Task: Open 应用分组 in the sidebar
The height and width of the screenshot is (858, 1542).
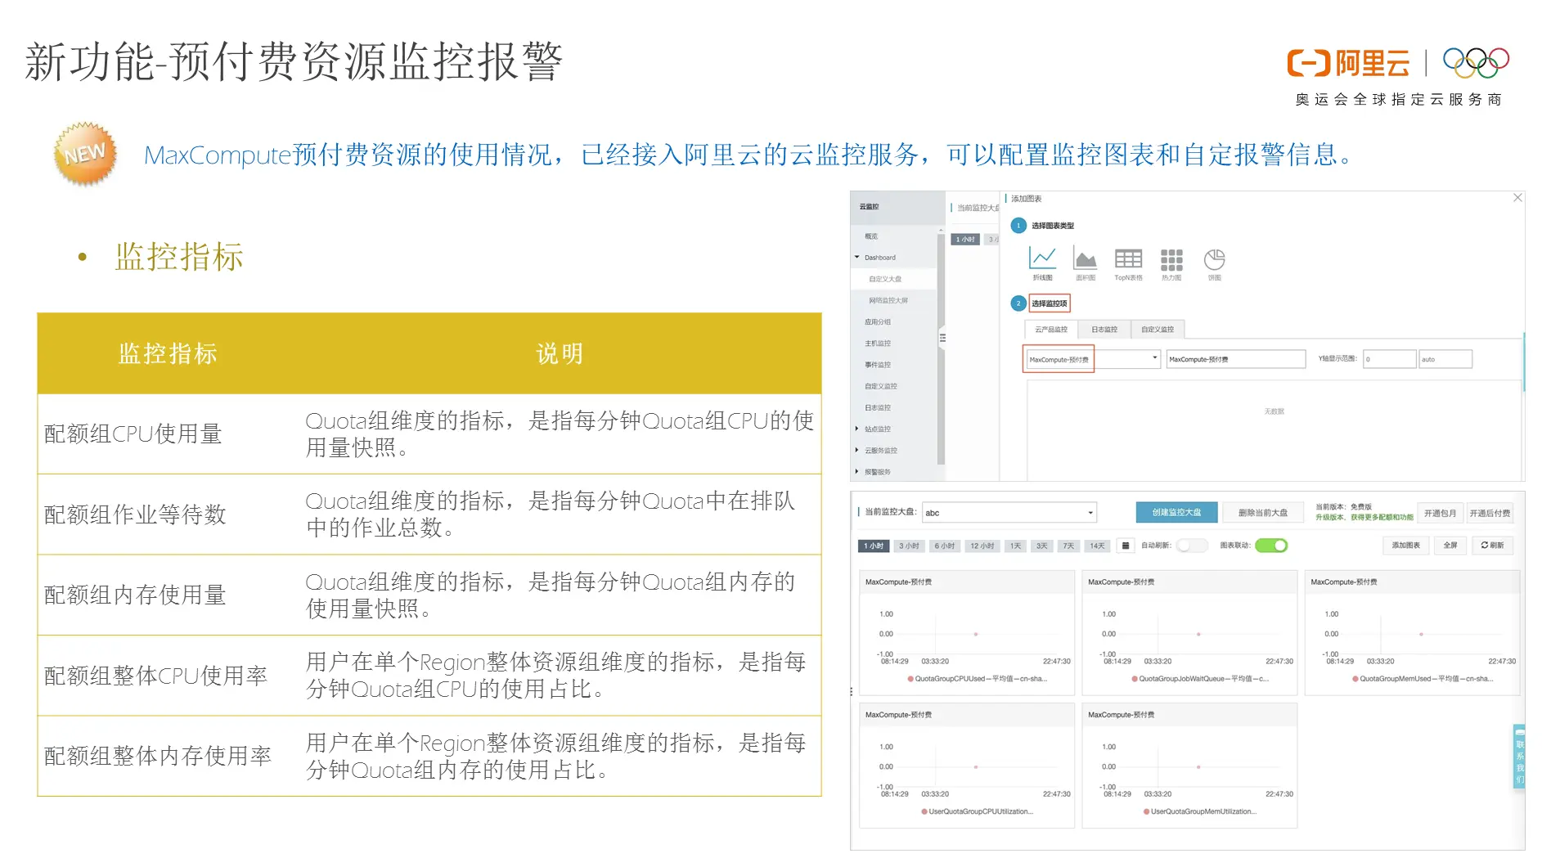Action: pyautogui.click(x=878, y=322)
